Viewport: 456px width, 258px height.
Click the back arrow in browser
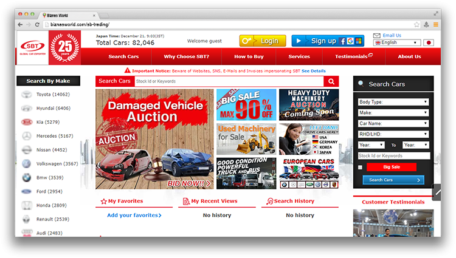coord(20,25)
